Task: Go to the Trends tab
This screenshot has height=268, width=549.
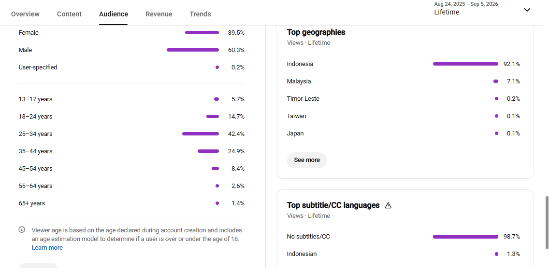Action: 200,14
